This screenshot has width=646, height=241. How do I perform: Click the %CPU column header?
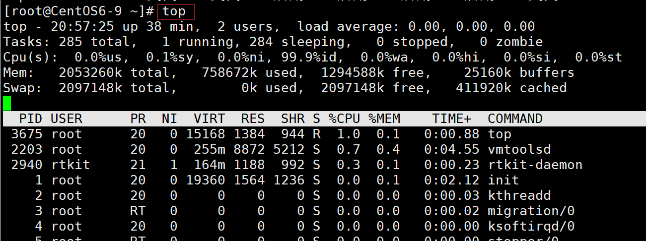tap(345, 119)
